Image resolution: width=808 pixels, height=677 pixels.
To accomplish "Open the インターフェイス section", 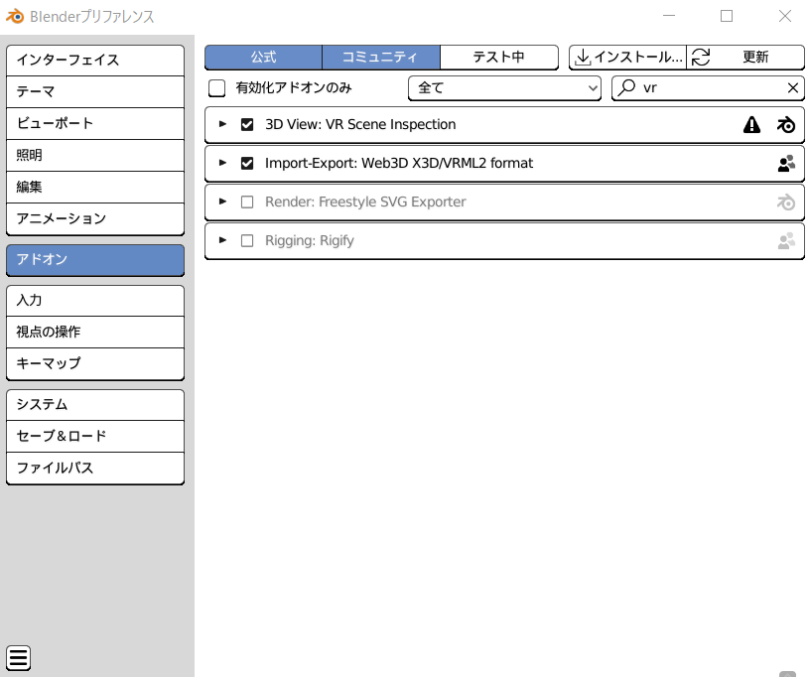I will pyautogui.click(x=95, y=61).
